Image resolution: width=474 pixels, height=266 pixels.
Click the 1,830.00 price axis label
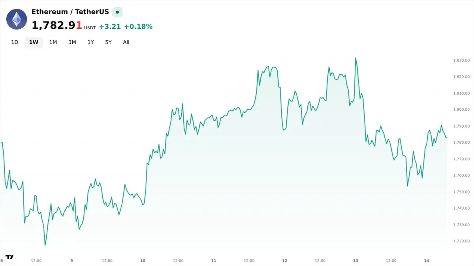click(x=461, y=61)
